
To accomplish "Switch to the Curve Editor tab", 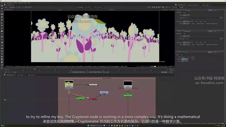I will [x=20, y=75].
